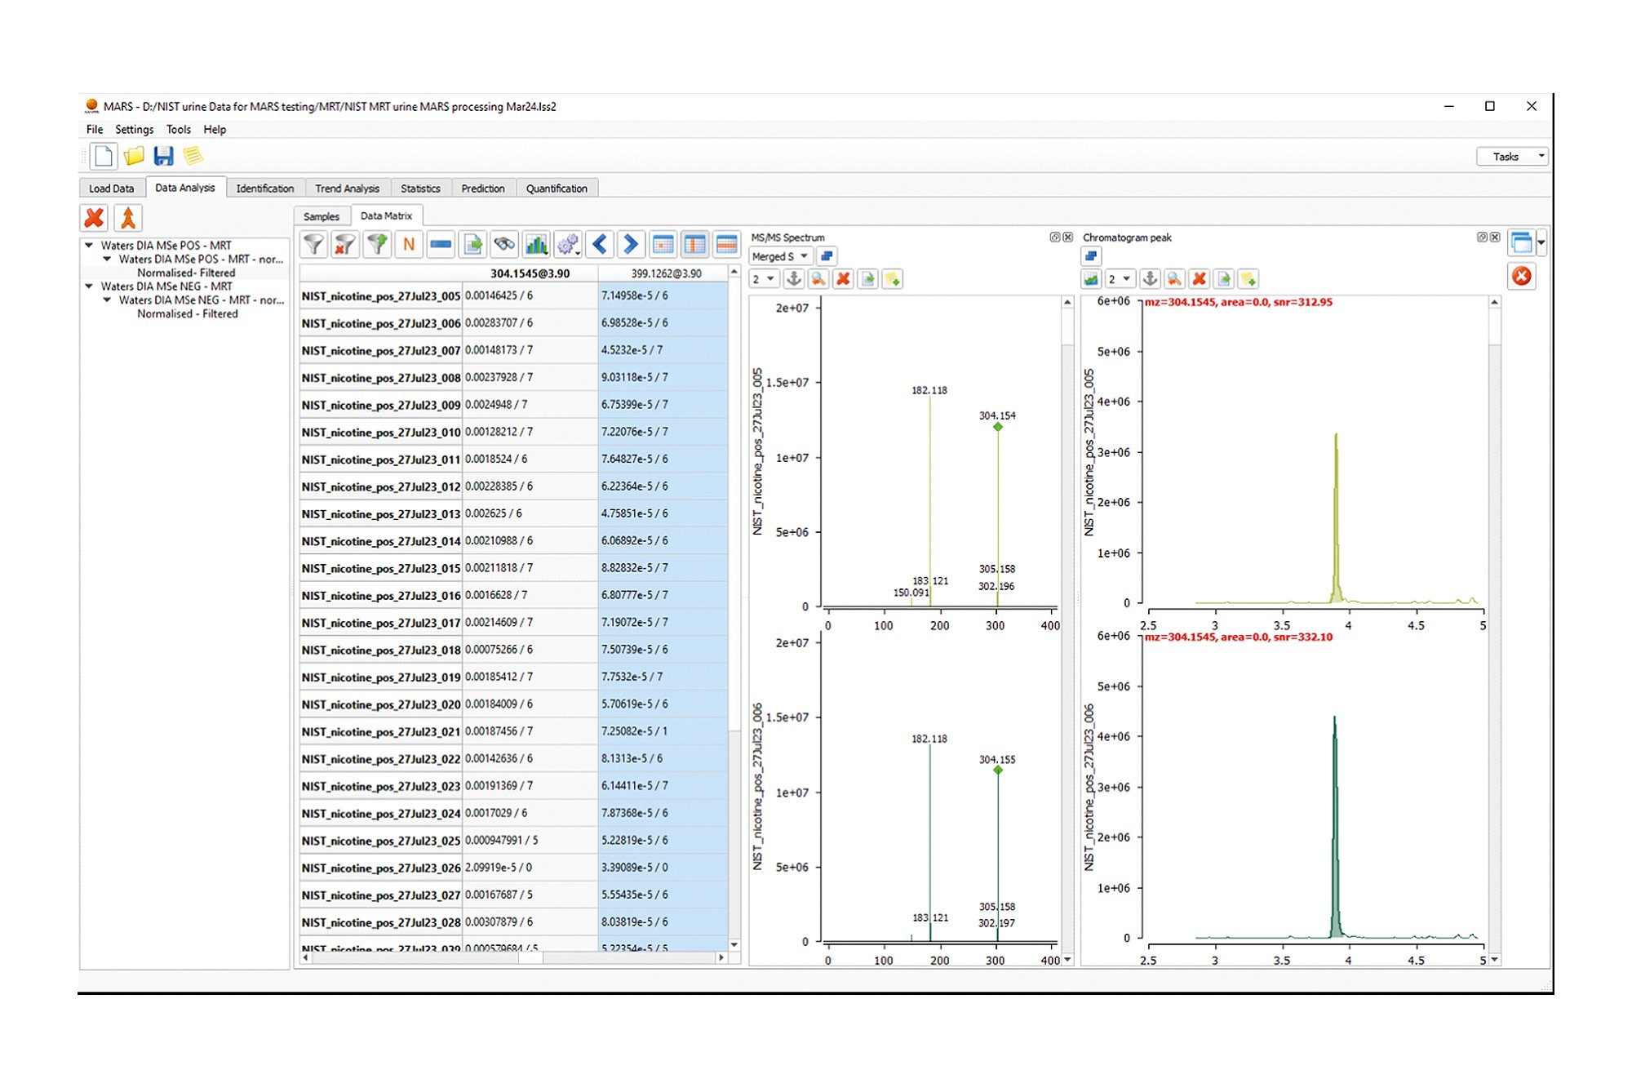1632x1088 pixels.
Task: Click the filter funnel icon in Data Matrix toolbar
Action: point(314,244)
